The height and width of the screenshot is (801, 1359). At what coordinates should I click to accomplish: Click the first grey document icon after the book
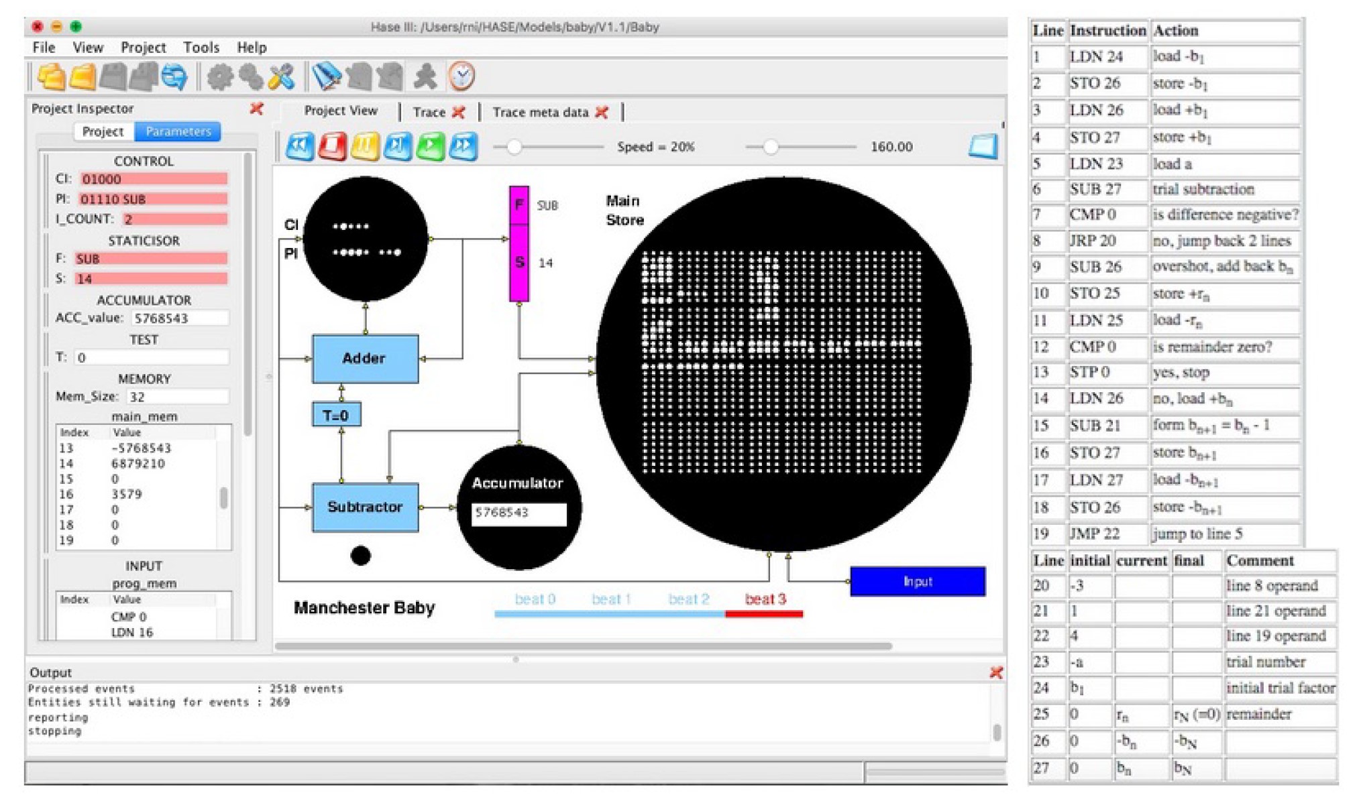point(360,76)
